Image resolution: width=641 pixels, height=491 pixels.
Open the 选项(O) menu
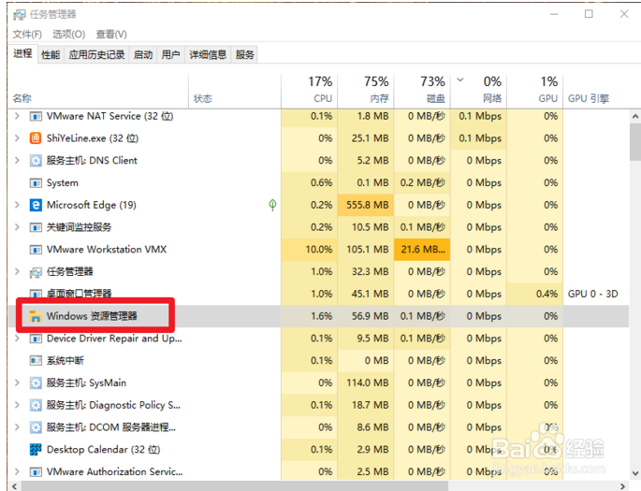pos(68,35)
